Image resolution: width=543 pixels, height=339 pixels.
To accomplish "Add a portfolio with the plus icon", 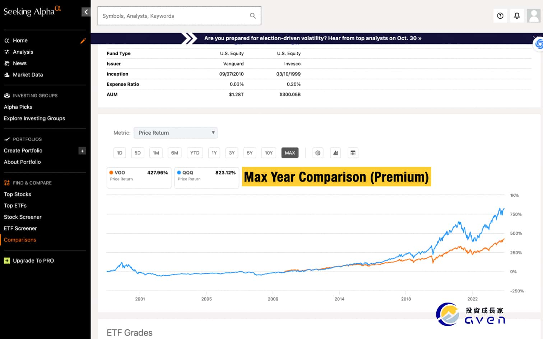I will point(82,151).
